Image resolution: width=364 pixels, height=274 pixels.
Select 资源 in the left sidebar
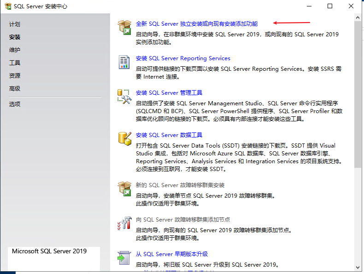pos(15,75)
